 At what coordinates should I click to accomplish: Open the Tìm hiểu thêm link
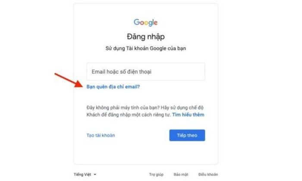pos(188,115)
